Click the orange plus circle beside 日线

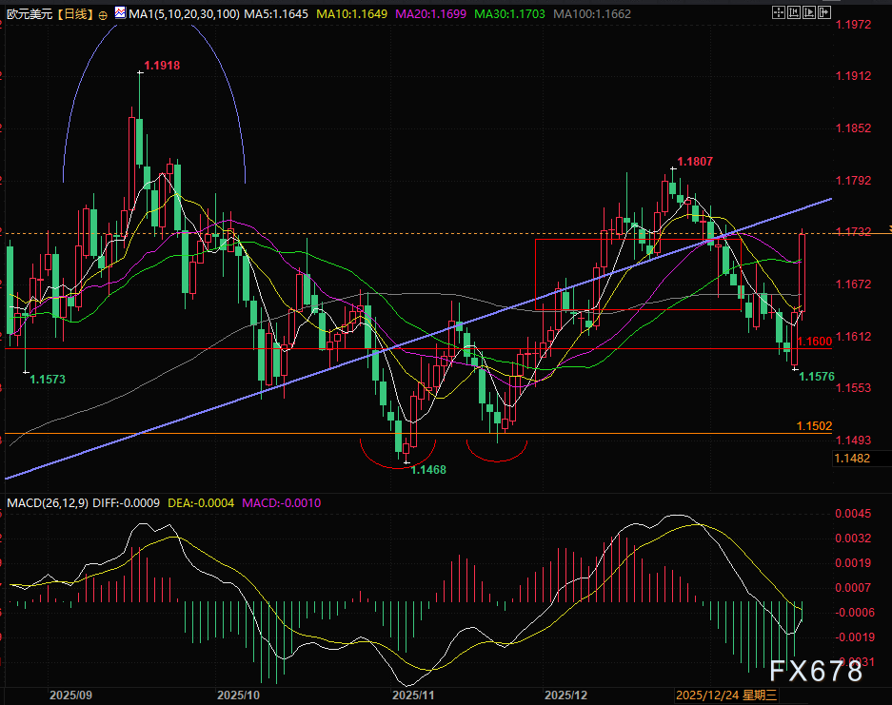tap(103, 15)
